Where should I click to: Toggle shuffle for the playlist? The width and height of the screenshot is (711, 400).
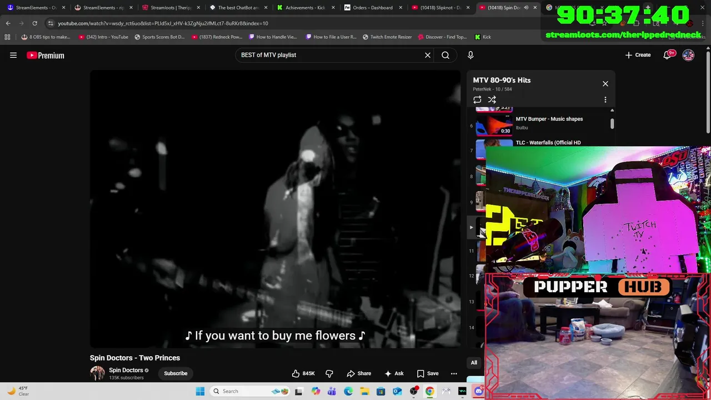tap(492, 99)
